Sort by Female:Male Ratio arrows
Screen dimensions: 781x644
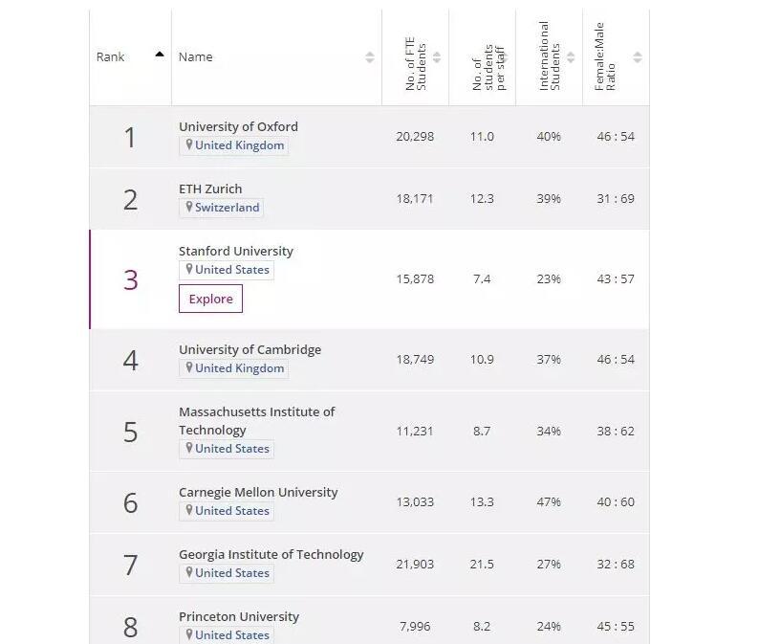click(638, 57)
